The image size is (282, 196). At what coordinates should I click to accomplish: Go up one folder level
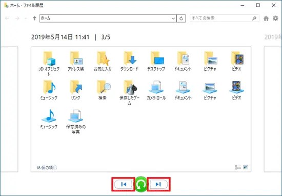point(34,18)
